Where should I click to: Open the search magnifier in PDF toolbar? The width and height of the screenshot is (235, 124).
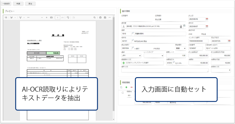pos(95,17)
